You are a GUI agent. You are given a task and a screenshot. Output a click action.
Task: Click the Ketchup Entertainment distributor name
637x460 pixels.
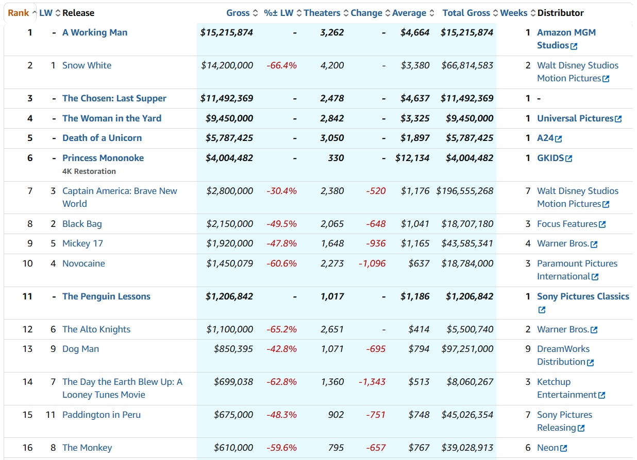pyautogui.click(x=567, y=388)
